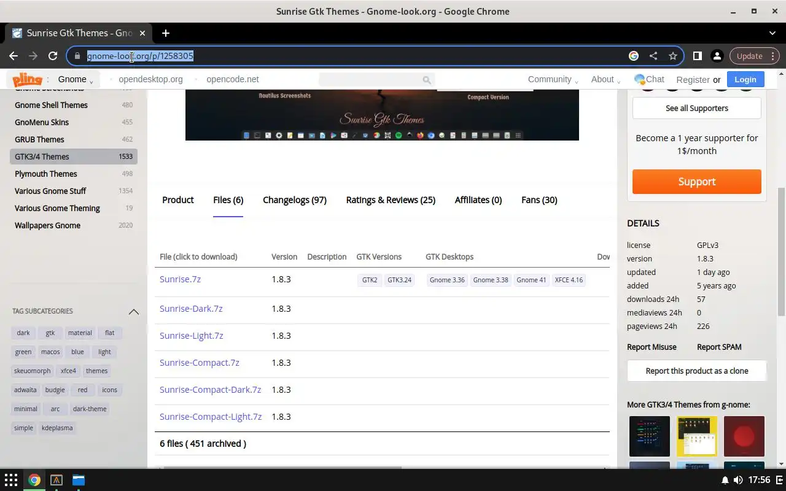Switch to the Files (6) tab

[228, 200]
